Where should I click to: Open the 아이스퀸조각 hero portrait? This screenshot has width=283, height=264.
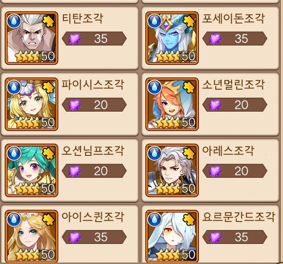[31, 236]
